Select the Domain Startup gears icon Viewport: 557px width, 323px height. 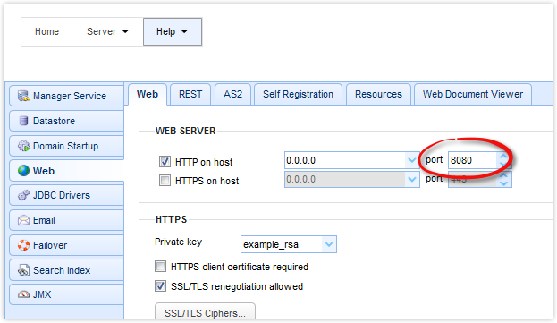[x=23, y=146]
